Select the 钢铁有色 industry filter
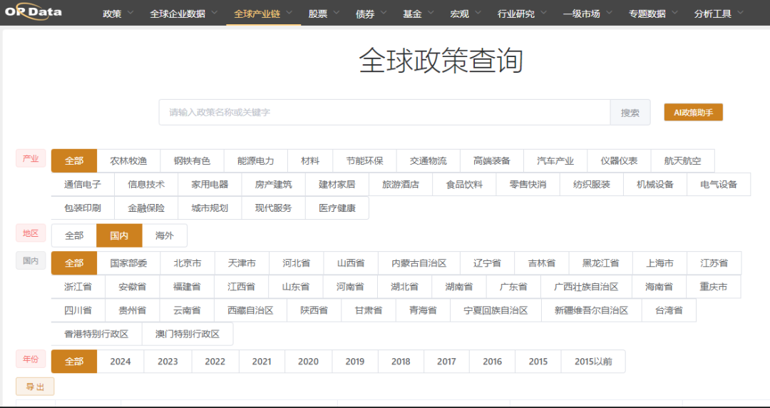Screen dimensions: 770x408 (192, 160)
